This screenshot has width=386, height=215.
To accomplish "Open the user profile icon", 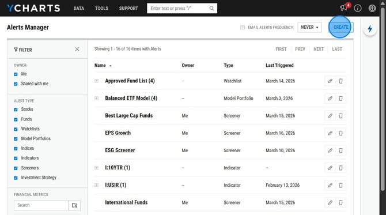I will [x=372, y=8].
